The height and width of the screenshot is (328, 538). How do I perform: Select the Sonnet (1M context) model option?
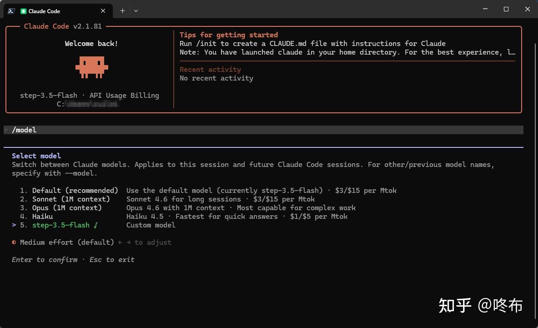71,199
